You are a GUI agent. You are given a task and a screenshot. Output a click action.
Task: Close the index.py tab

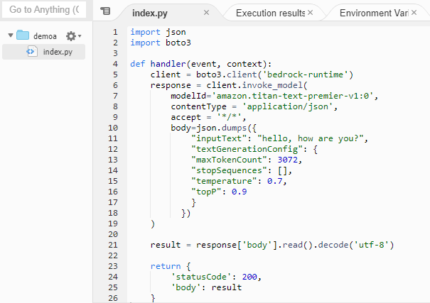click(x=207, y=13)
